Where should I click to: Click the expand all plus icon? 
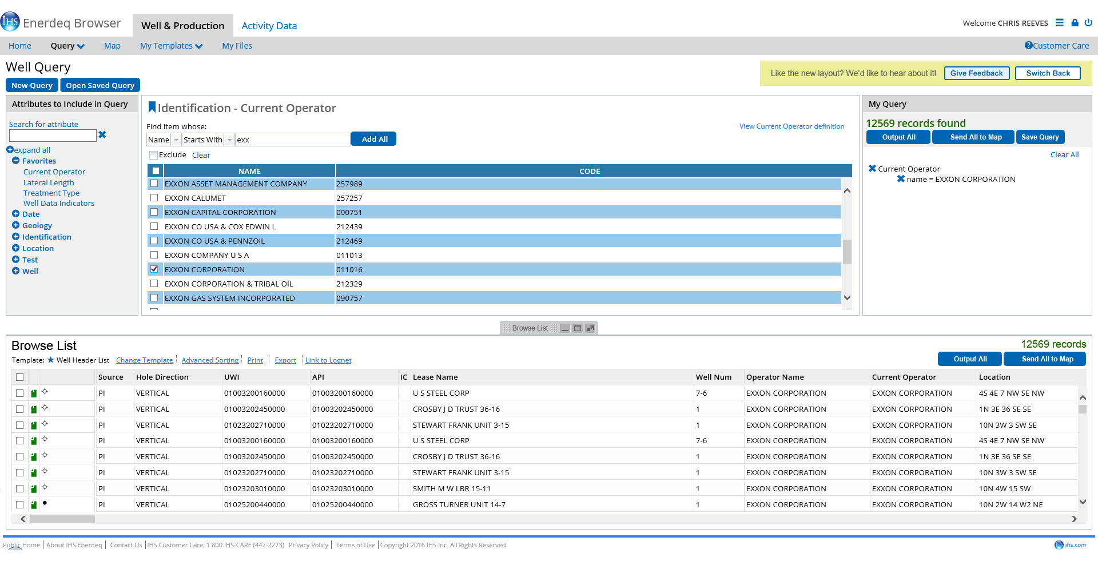[x=10, y=150]
